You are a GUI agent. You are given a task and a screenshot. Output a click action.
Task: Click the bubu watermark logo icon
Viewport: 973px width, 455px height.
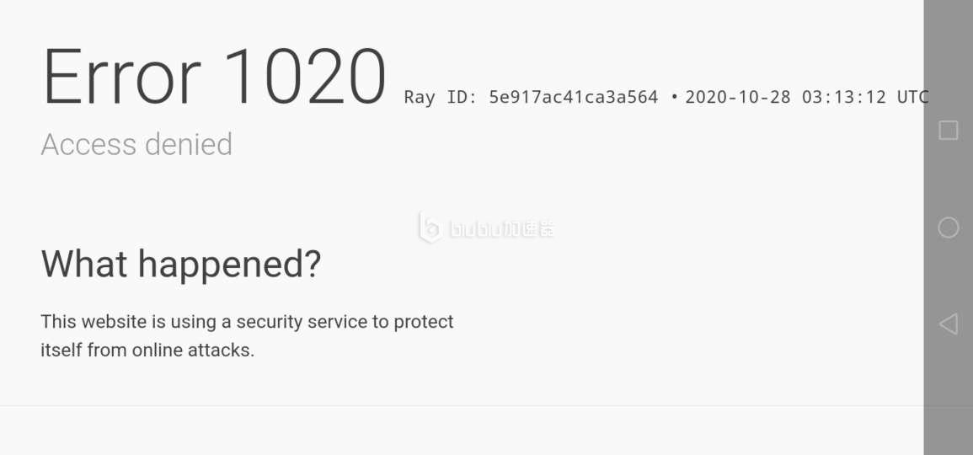[x=430, y=227]
